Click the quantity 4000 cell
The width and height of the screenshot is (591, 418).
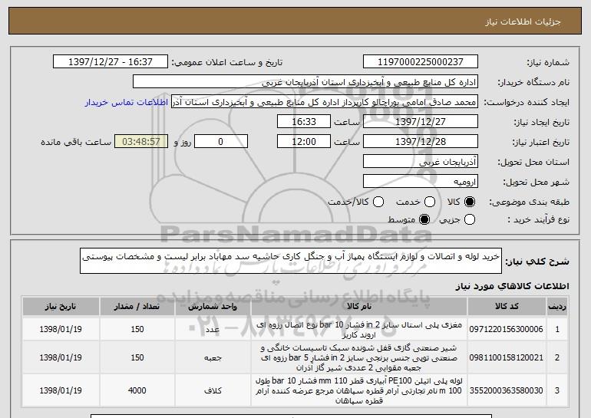(x=137, y=390)
